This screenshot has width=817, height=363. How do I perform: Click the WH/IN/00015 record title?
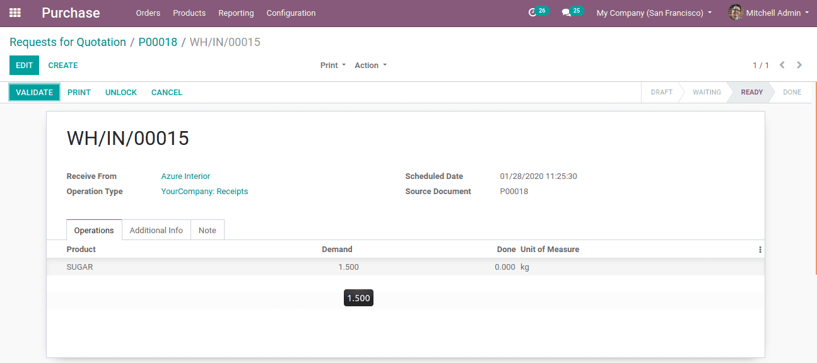coord(128,138)
